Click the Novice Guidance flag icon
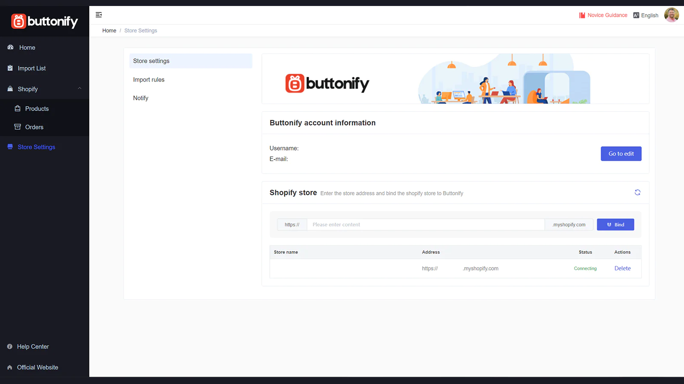Screen dimensions: 684x384 point(582,15)
